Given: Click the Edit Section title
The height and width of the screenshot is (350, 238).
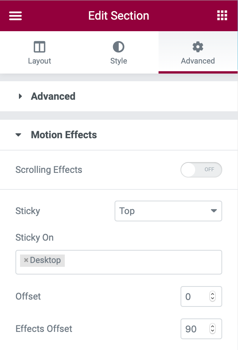Looking at the screenshot, I should 118,16.
